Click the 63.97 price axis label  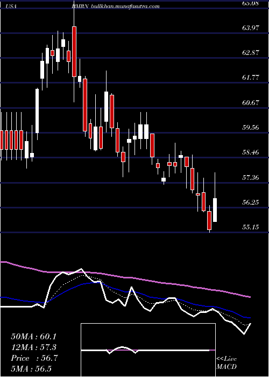251,28
